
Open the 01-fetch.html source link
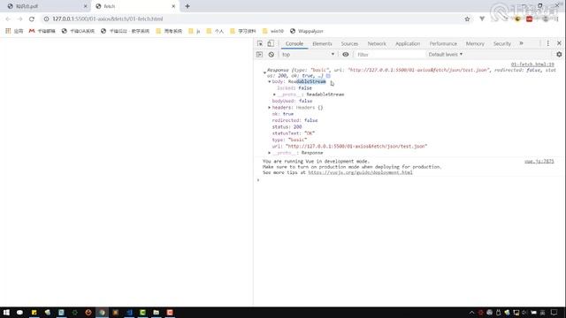click(x=532, y=64)
